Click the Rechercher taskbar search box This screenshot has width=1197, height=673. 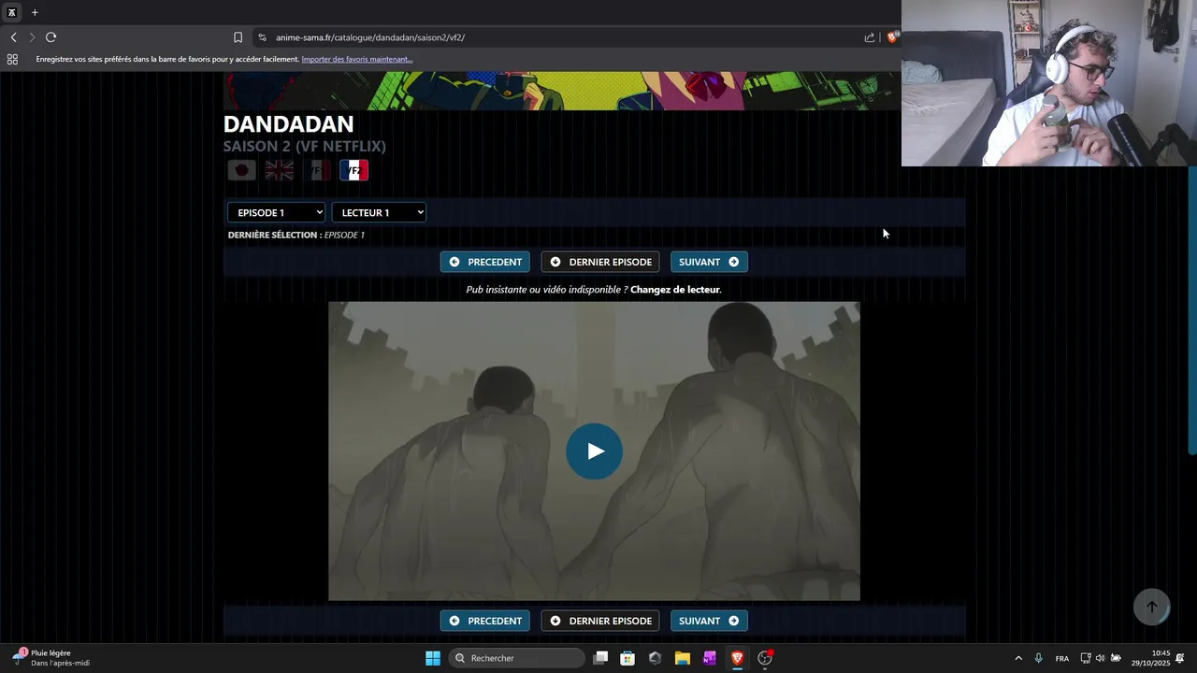coord(516,658)
